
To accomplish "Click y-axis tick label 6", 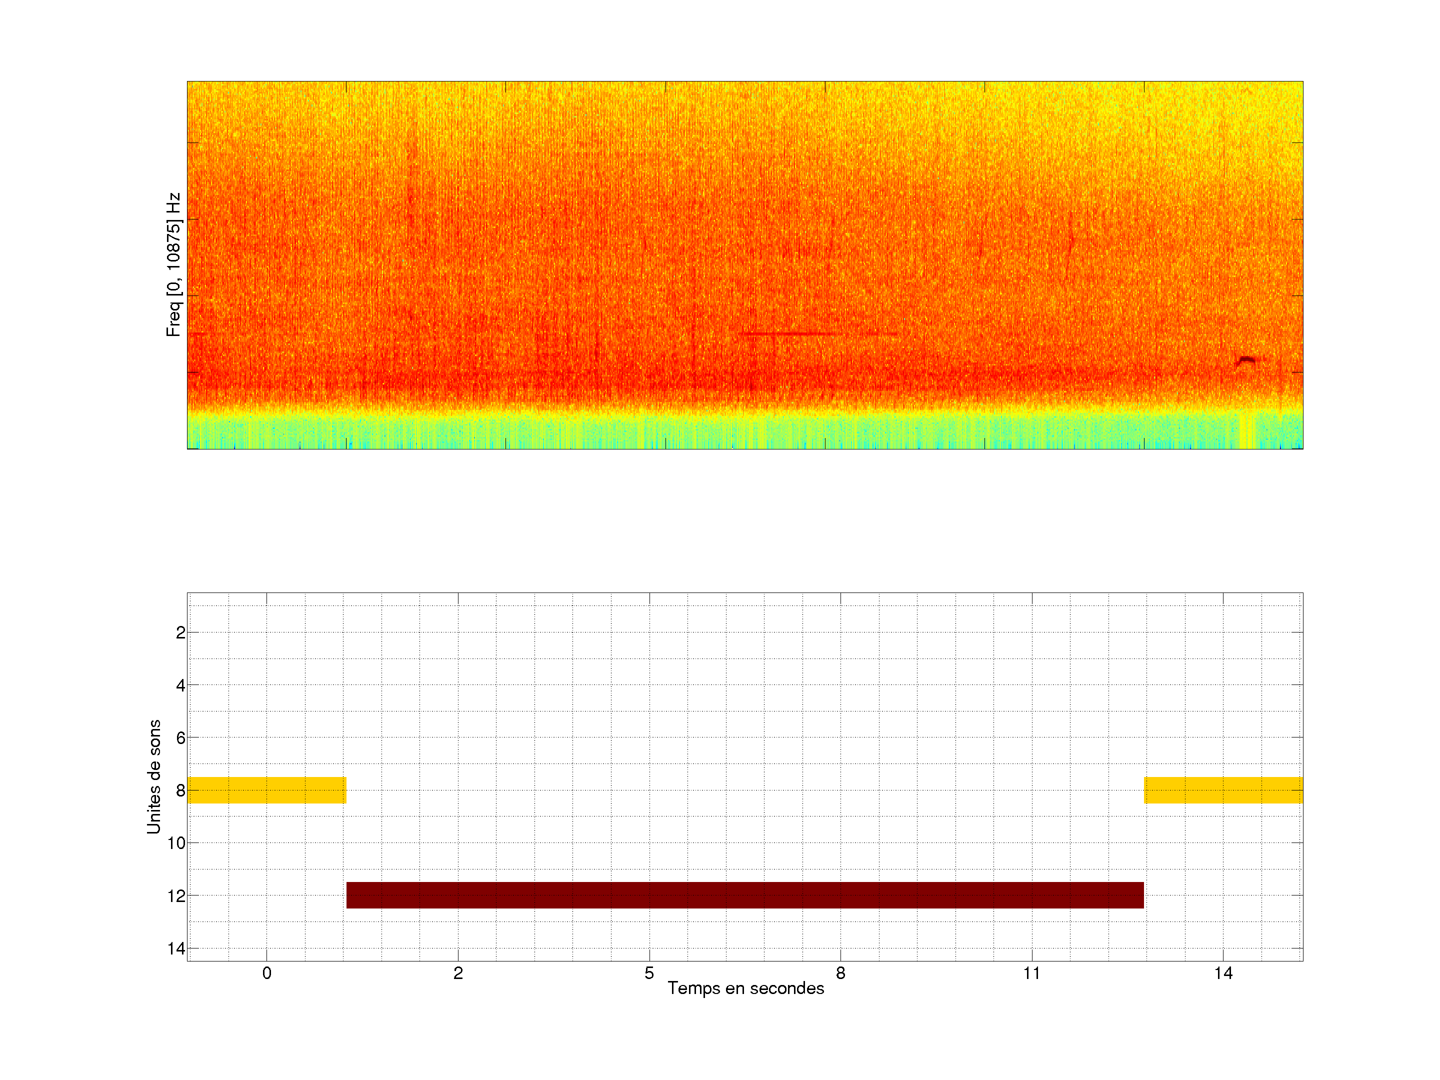I will pyautogui.click(x=180, y=737).
